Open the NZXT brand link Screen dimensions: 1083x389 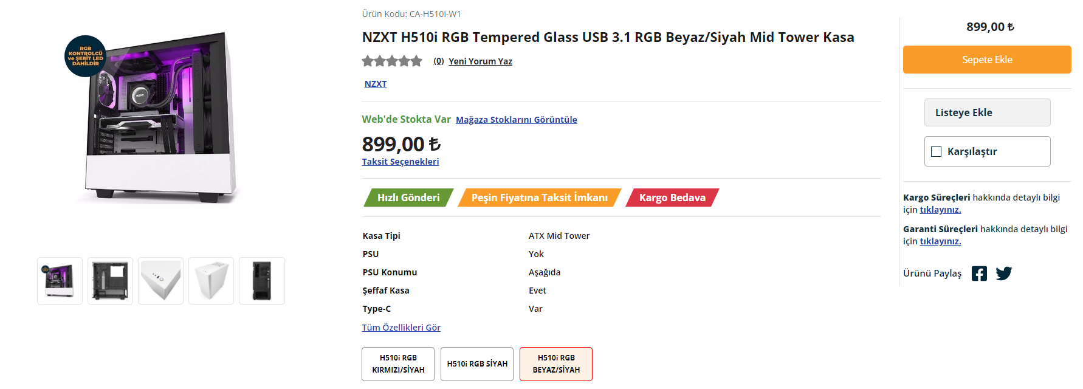[x=375, y=84]
